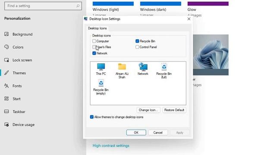The image size is (276, 155).
Task: Enable the User's Files checkbox
Action: pyautogui.click(x=94, y=47)
